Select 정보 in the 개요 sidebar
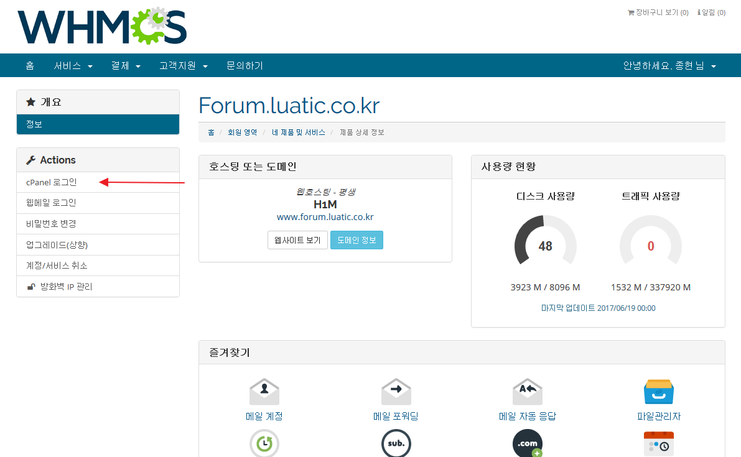The image size is (741, 457). tap(29, 124)
